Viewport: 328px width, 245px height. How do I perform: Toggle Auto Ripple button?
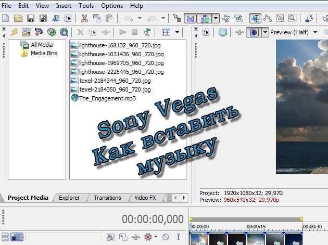click(205, 18)
